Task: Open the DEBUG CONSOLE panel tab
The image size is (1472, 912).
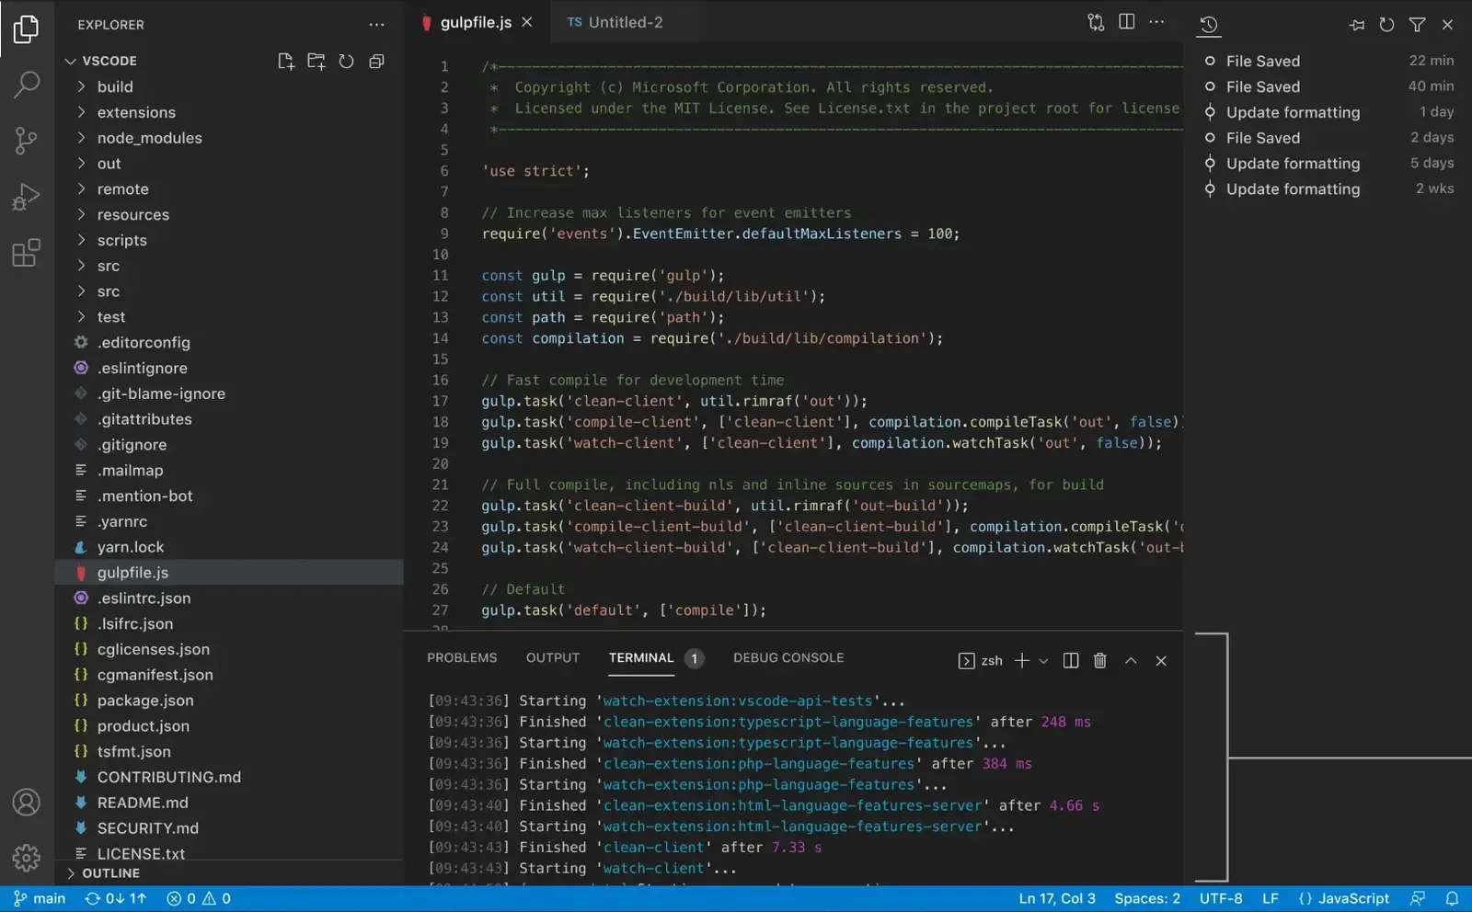Action: pyautogui.click(x=788, y=658)
